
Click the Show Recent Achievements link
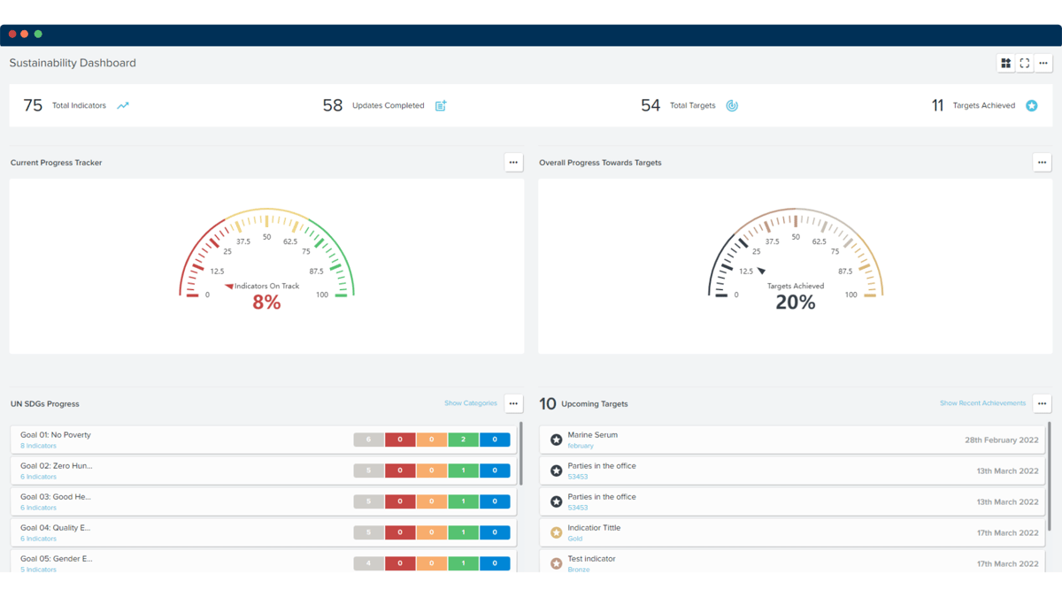[982, 403]
